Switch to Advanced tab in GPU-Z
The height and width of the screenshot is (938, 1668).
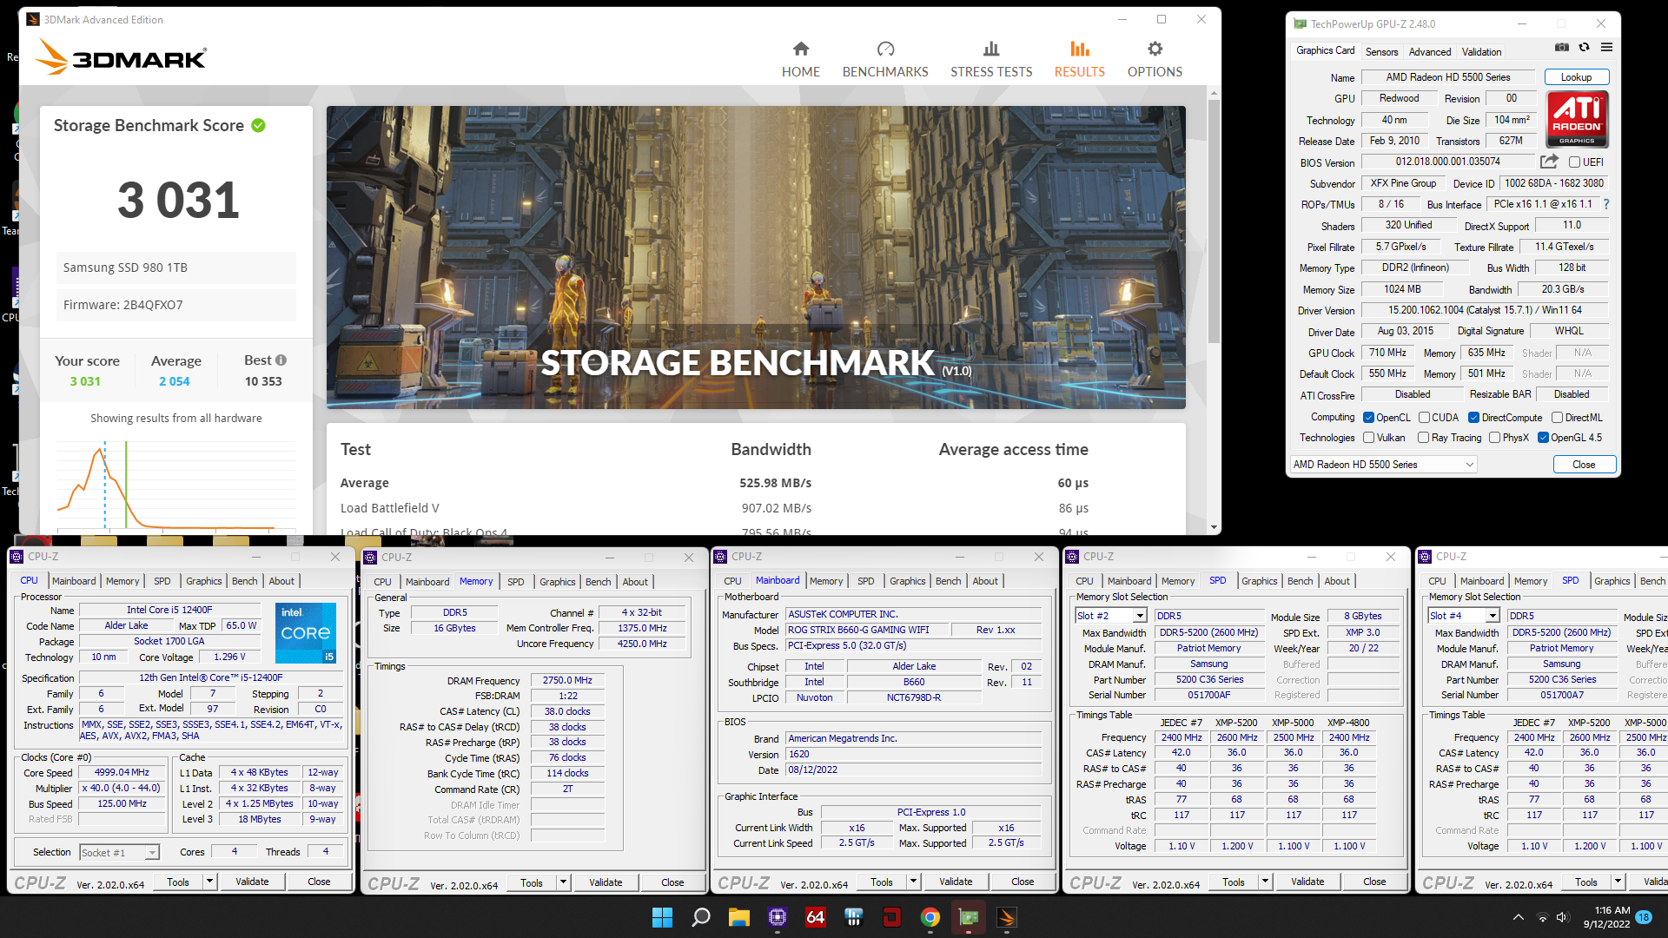[x=1430, y=52]
